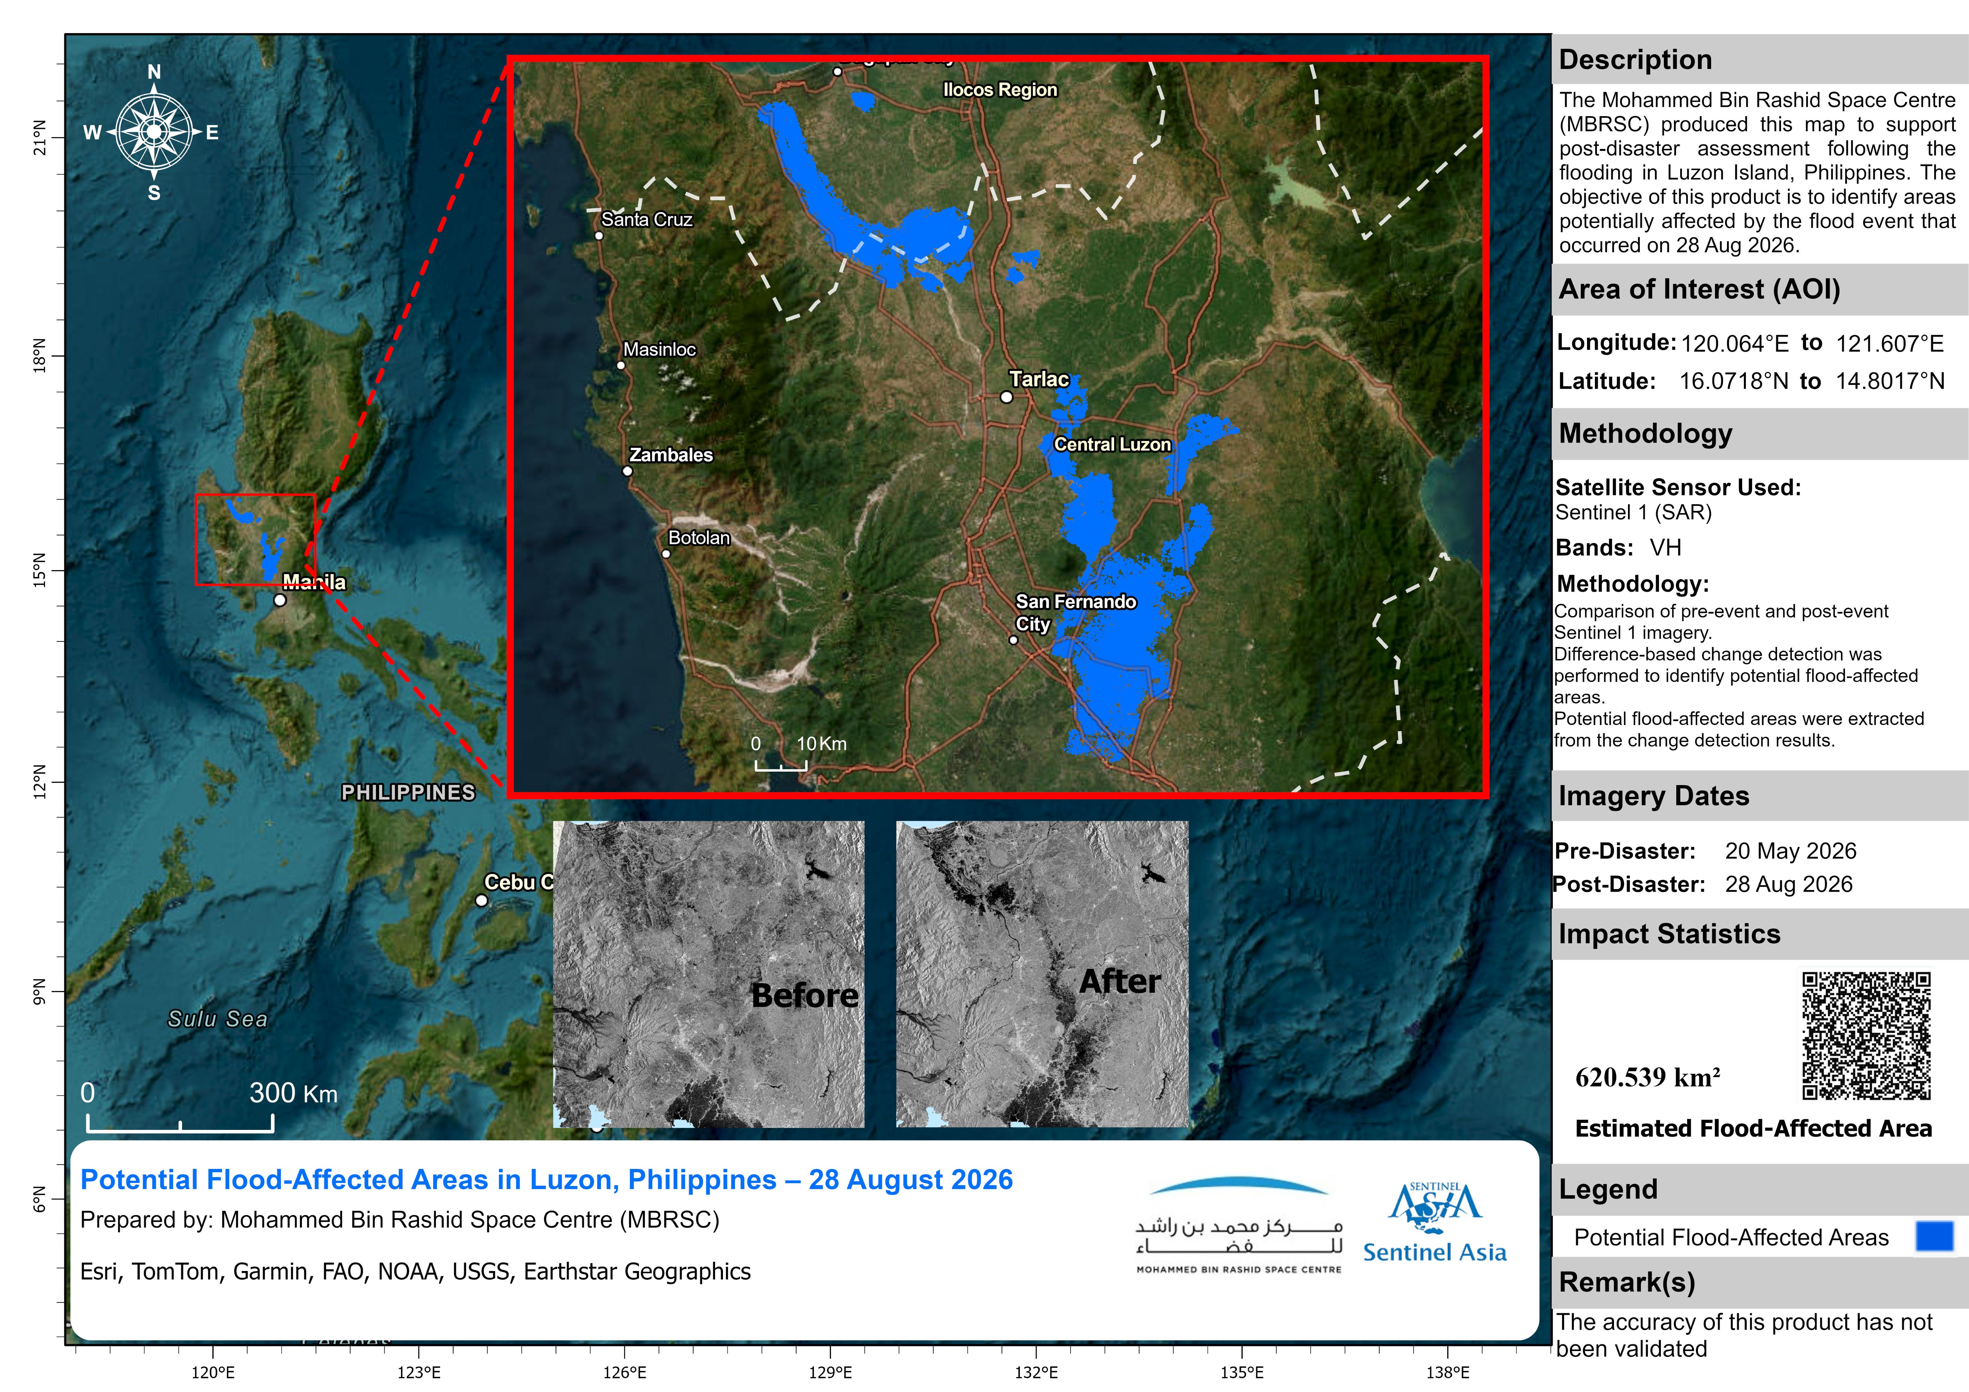Click the Esri data attribution text
This screenshot has width=1969, height=1392.
415,1271
